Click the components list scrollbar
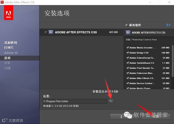The width and height of the screenshot is (174, 124). tap(173, 61)
